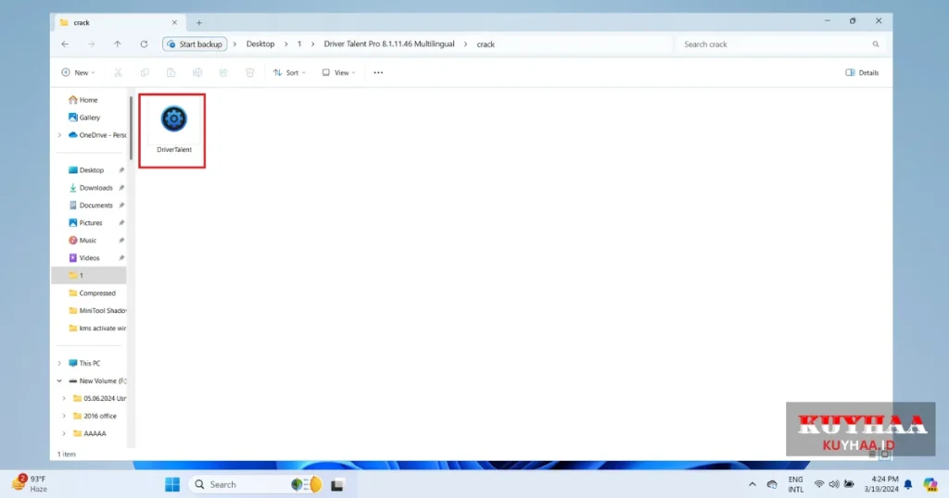The image size is (949, 498).
Task: Click the Delete trash icon
Action: pyautogui.click(x=250, y=72)
